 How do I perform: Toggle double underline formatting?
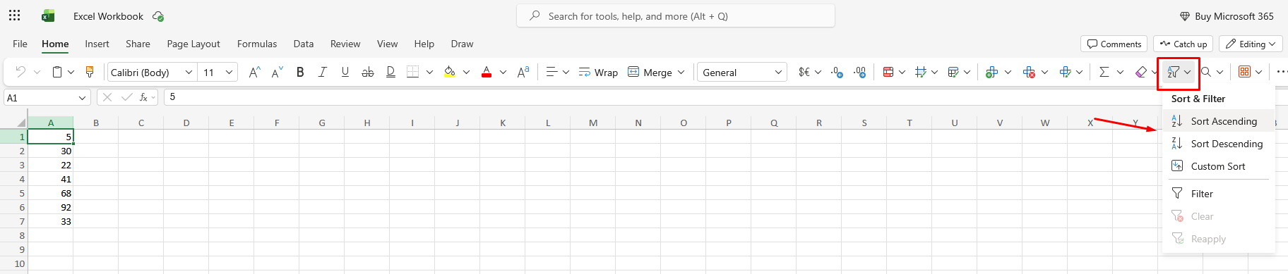click(x=390, y=72)
